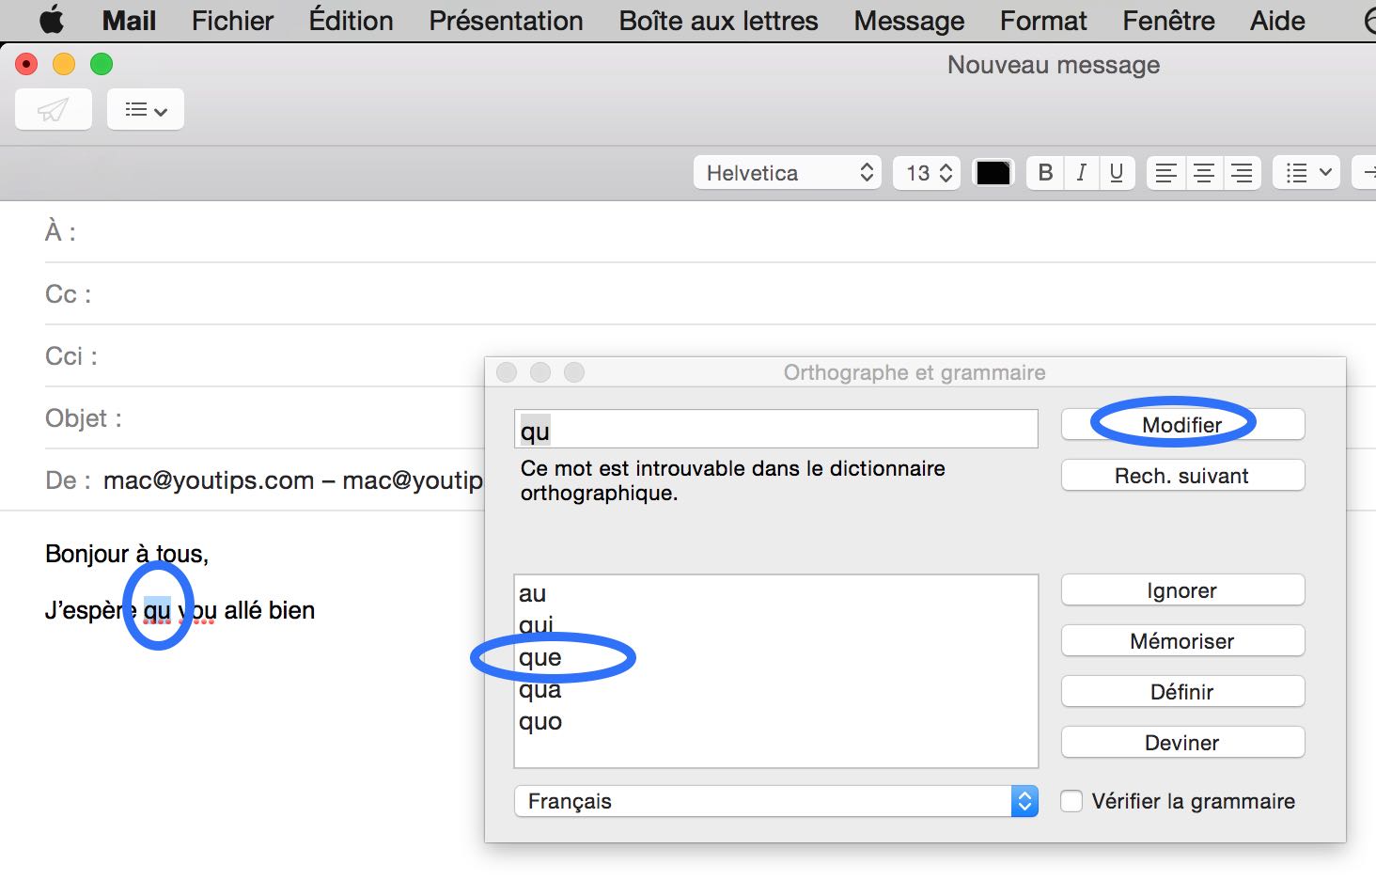Close the Orthographe et grammaire panel
Image resolution: width=1376 pixels, height=880 pixels.
click(x=507, y=372)
